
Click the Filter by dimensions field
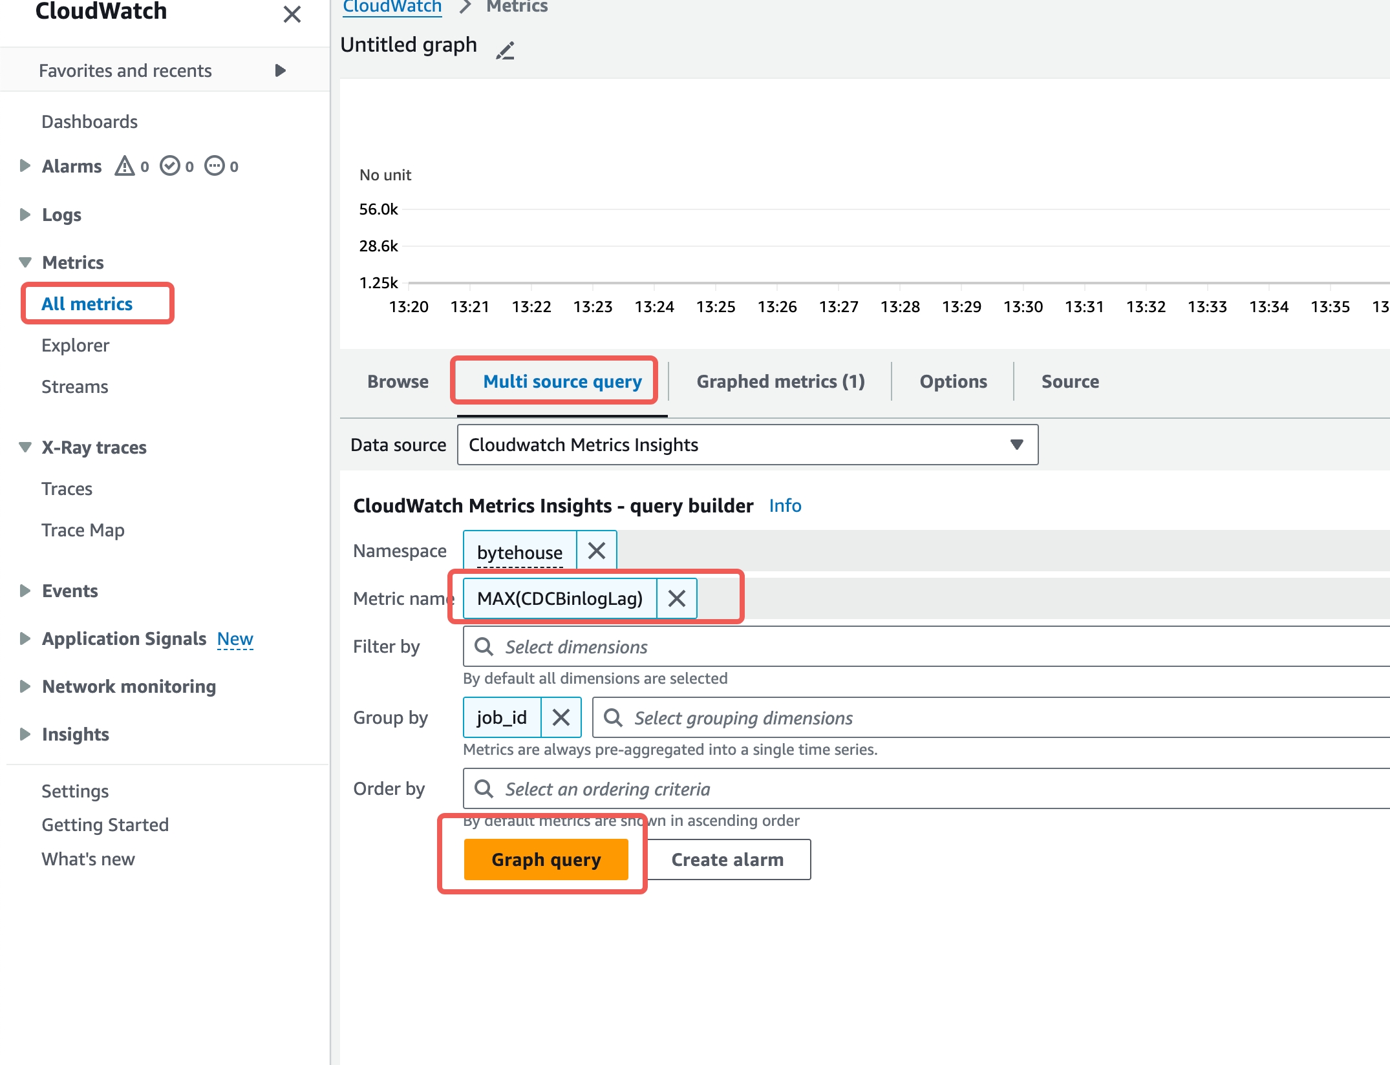pyautogui.click(x=926, y=646)
